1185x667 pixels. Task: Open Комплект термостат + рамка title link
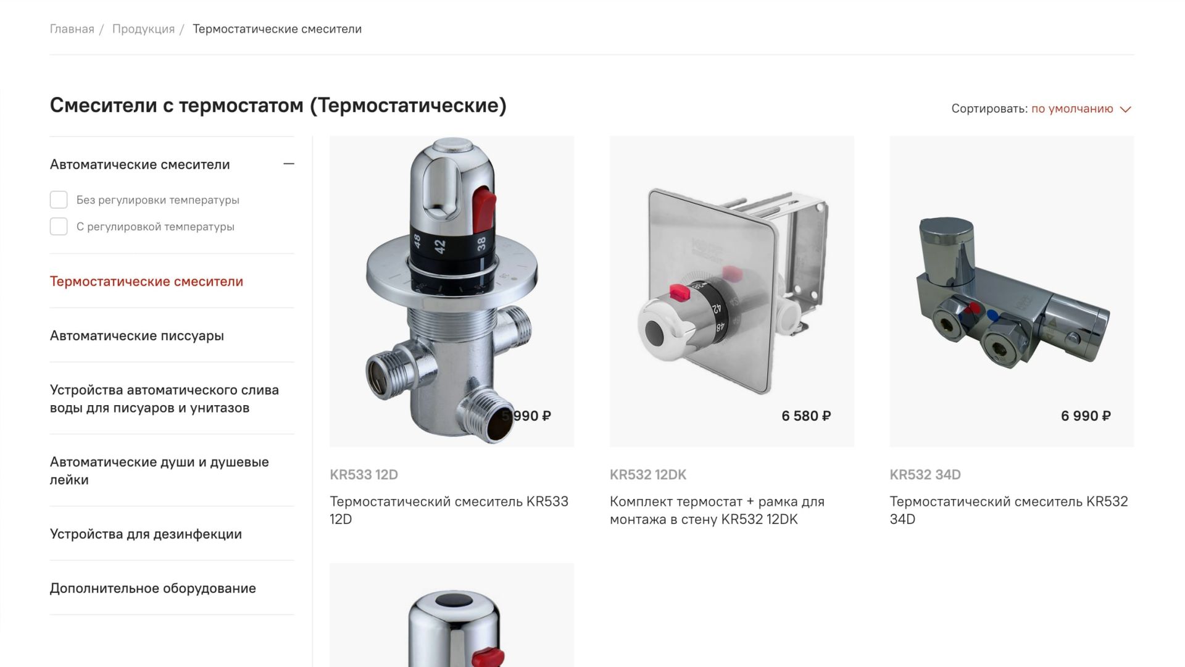[x=717, y=510]
